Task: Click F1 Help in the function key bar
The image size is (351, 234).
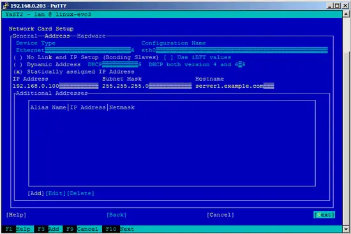Action: [x=18, y=229]
